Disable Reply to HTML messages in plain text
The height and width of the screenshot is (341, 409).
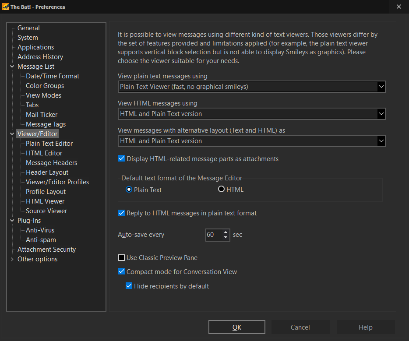122,213
